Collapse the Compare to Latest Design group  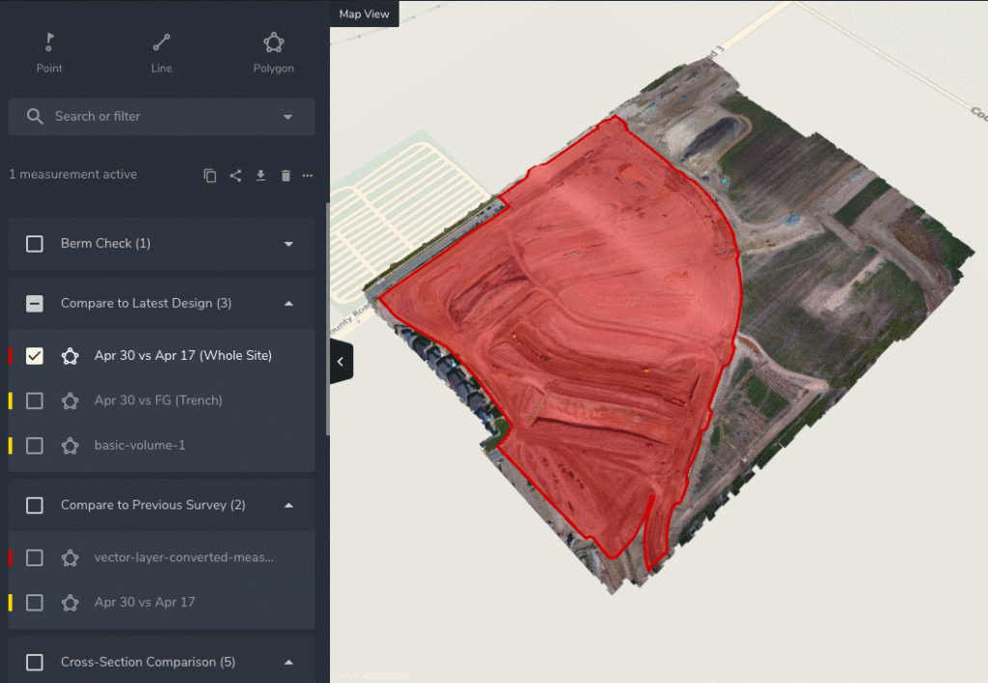click(x=288, y=304)
